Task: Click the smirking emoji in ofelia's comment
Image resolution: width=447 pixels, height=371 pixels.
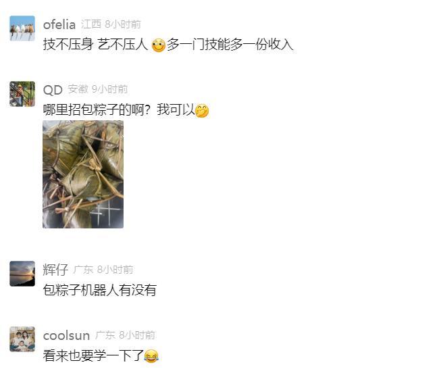Action: (158, 45)
